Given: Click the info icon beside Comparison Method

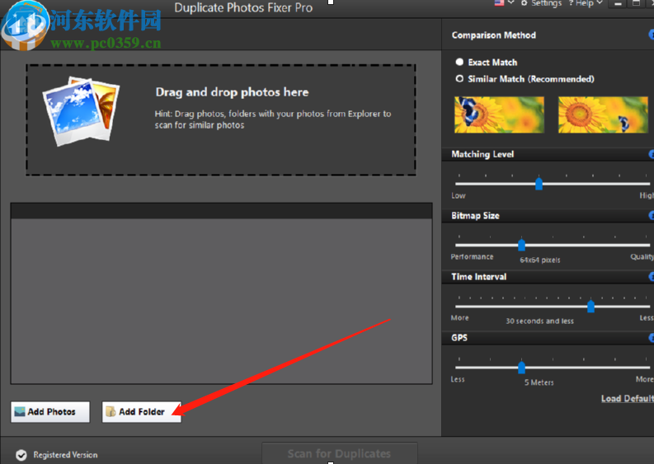Looking at the screenshot, I should (651, 35).
